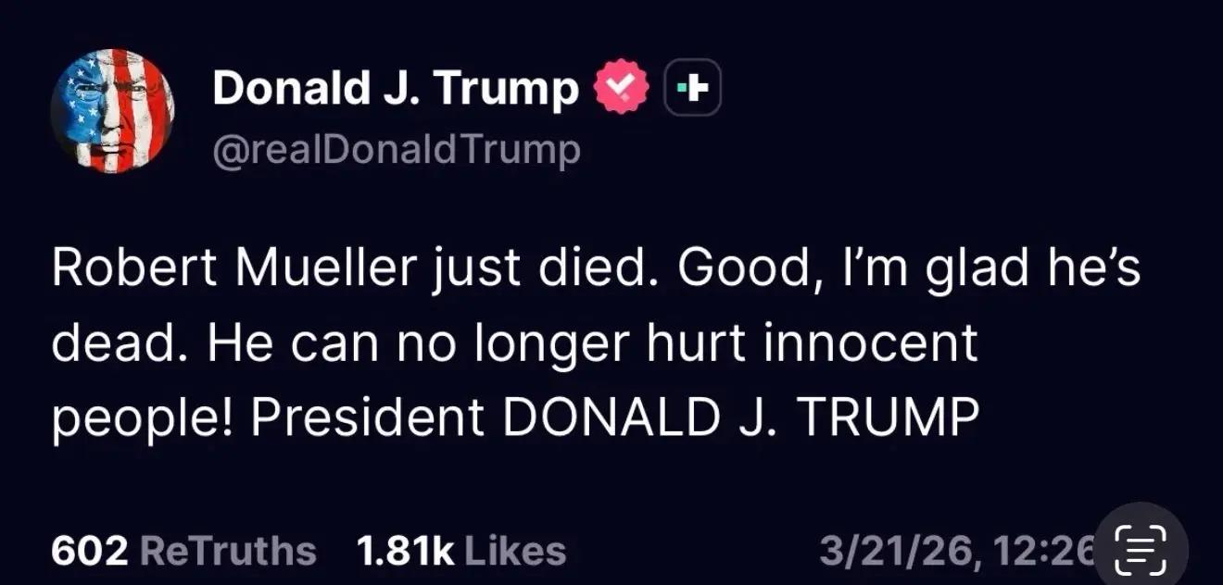Image resolution: width=1223 pixels, height=585 pixels.
Task: Click the 1.81k count number
Action: (x=405, y=552)
